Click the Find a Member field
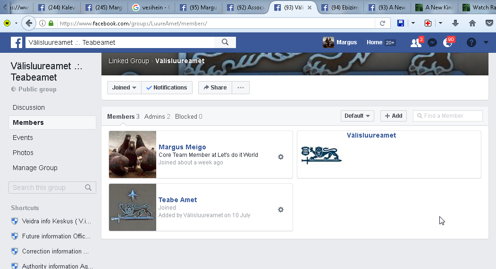Image resolution: width=496 pixels, height=269 pixels. 447,116
